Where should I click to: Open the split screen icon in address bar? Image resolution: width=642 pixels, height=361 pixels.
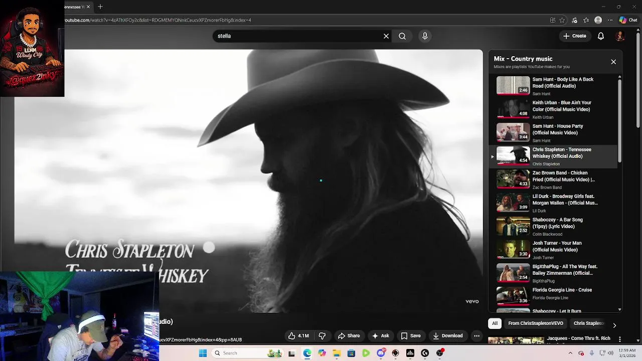(x=553, y=20)
